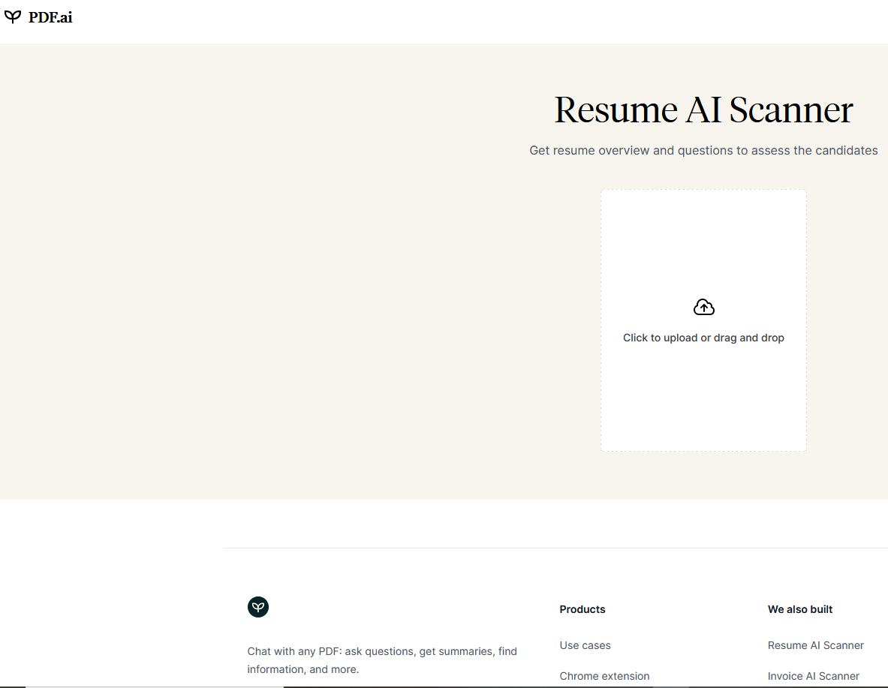
Task: Click the header leaf glyph beside the wordmark
Action: point(12,17)
